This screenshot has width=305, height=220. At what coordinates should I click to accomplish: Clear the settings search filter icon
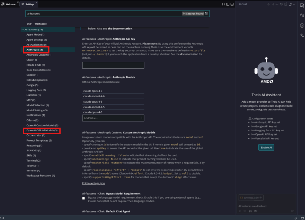coord(206,14)
